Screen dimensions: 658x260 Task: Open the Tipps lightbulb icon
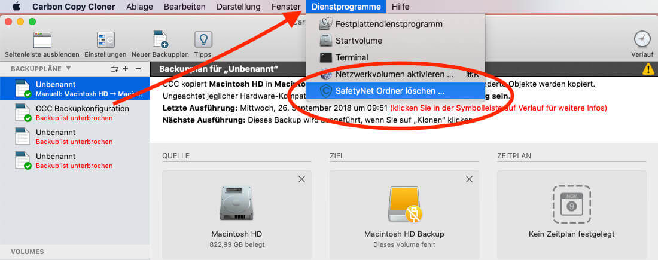click(x=203, y=41)
